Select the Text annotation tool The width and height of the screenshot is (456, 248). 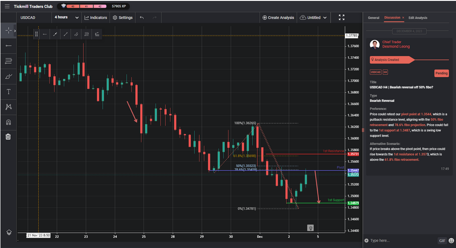[9, 91]
